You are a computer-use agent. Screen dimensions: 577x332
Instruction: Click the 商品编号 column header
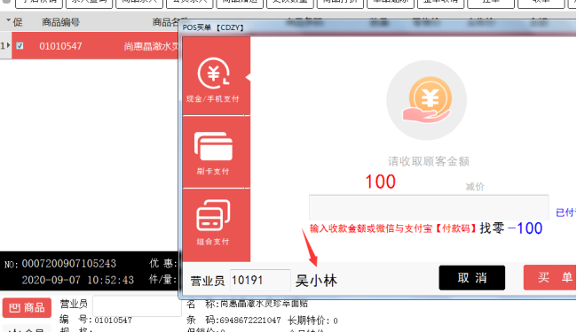coord(60,22)
